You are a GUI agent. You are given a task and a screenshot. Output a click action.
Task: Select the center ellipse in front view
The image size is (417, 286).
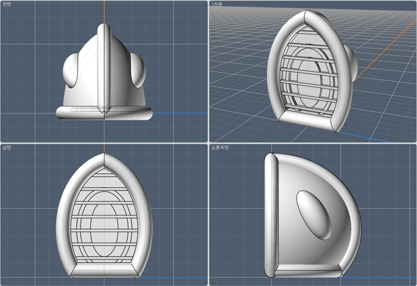(x=104, y=230)
